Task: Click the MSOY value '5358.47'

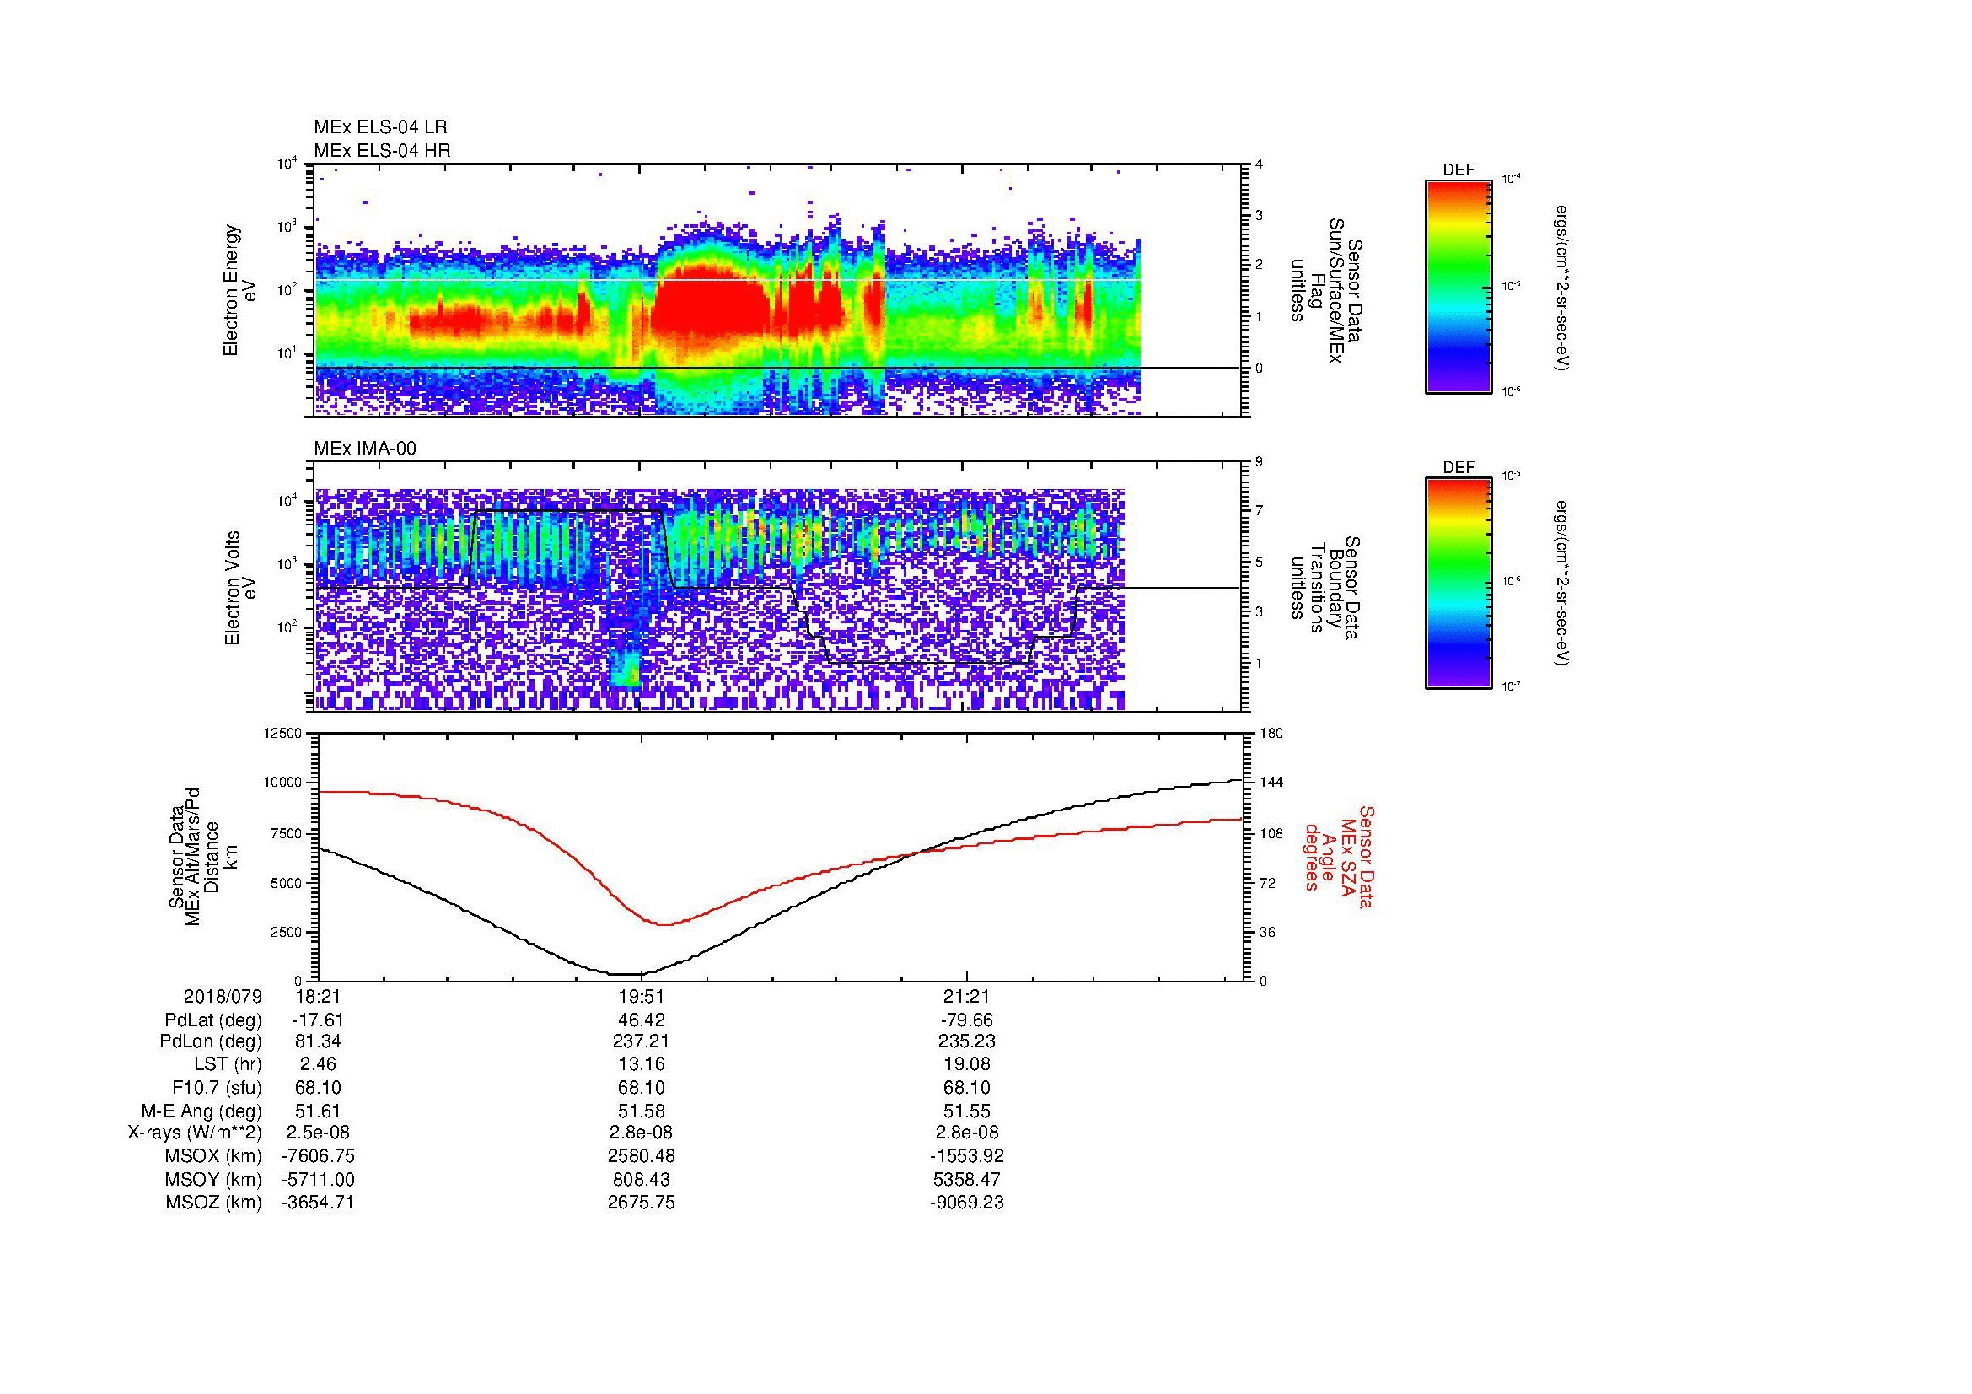Action: [966, 1179]
